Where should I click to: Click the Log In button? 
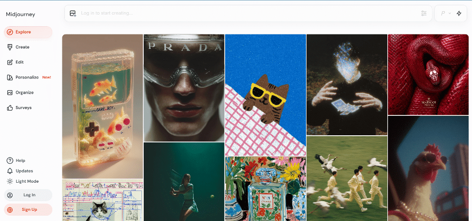pos(28,195)
